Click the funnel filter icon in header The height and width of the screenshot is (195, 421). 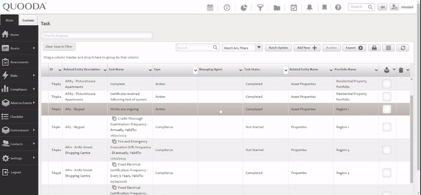pos(260,7)
